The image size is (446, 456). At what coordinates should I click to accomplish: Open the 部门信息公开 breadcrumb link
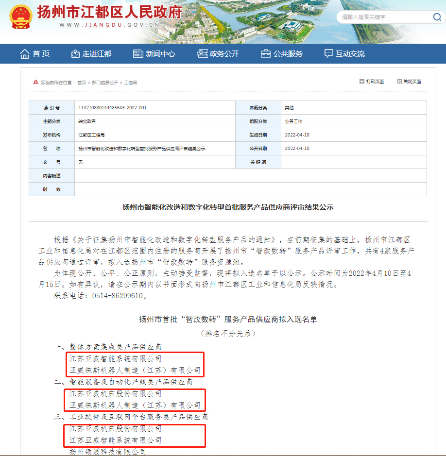105,83
